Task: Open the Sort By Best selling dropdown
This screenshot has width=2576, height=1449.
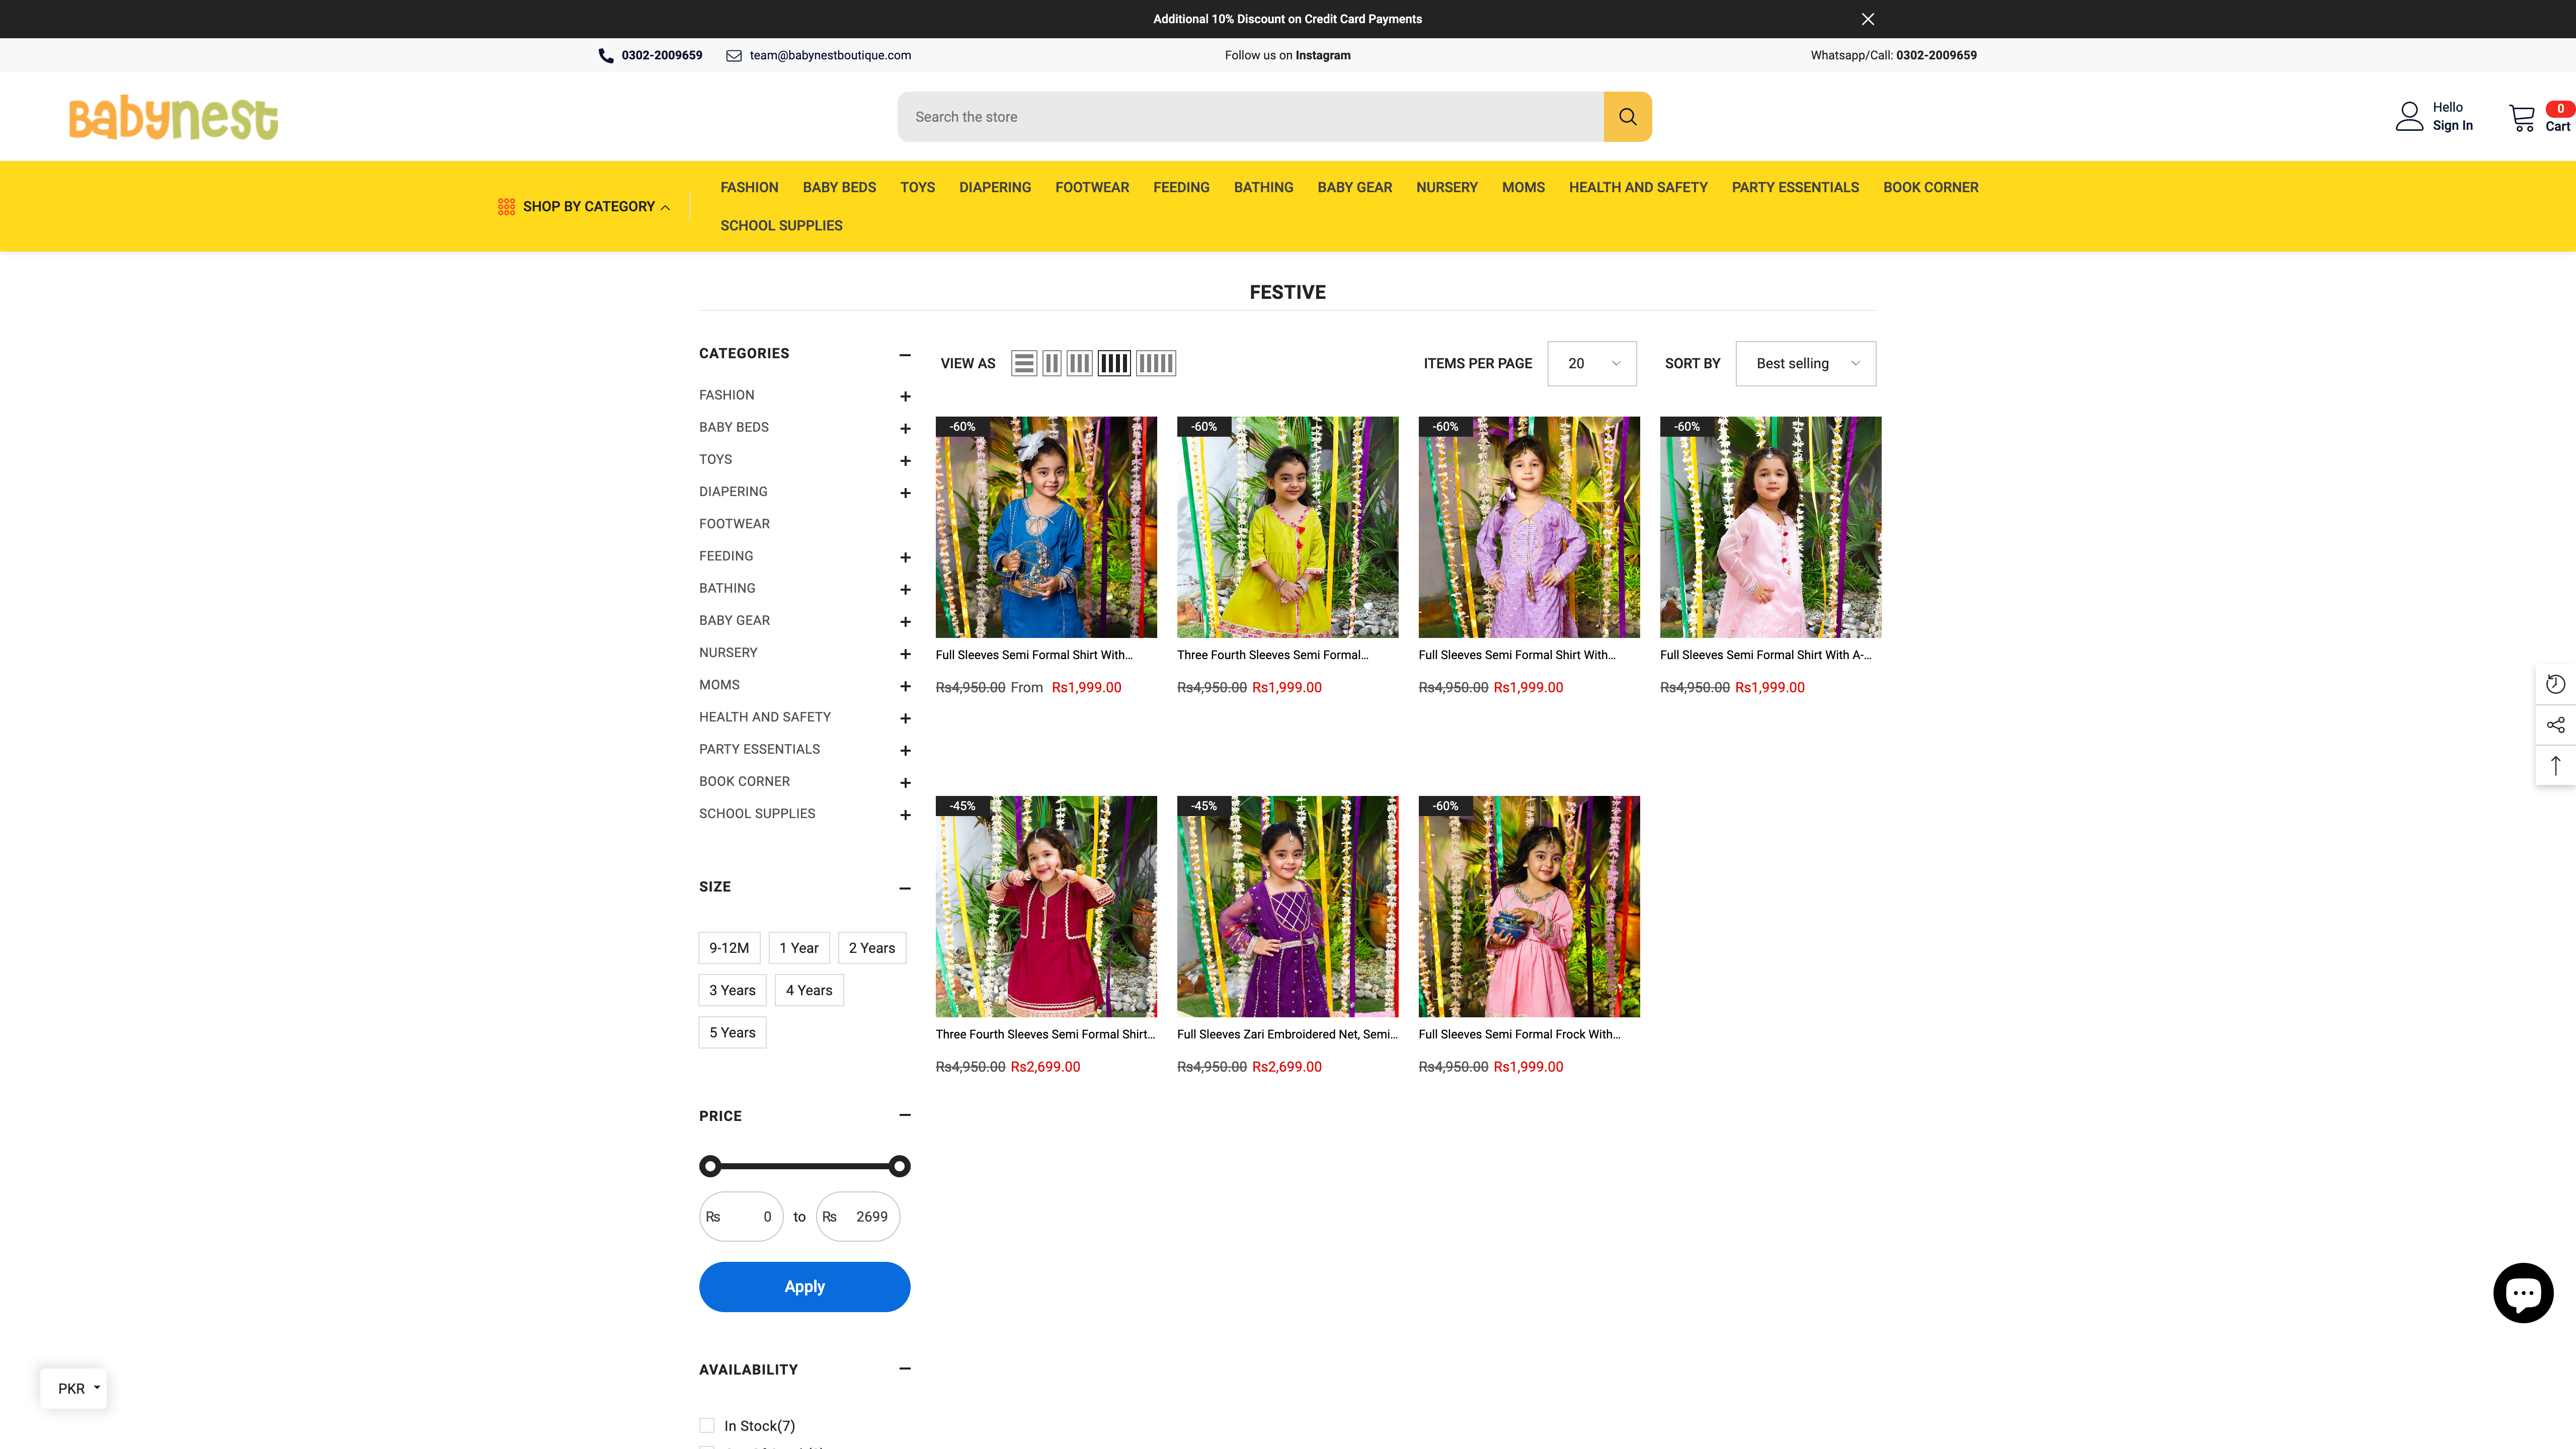Action: 1805,363
